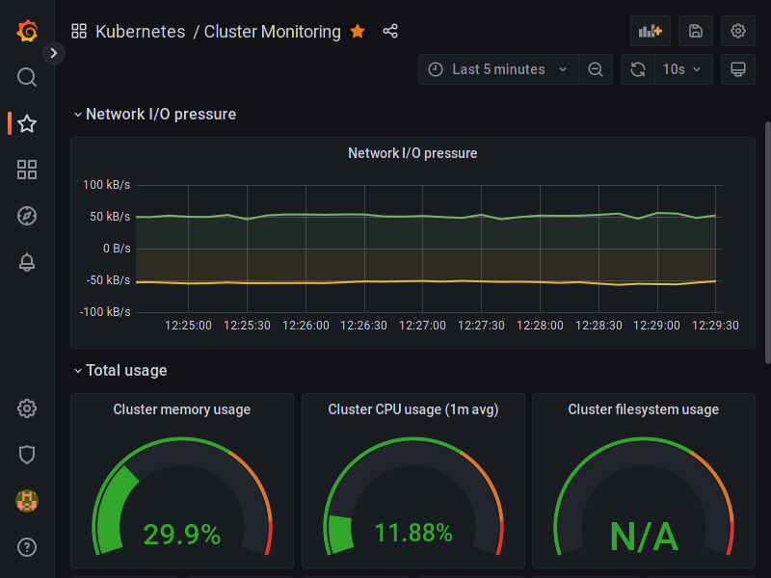Screen dimensions: 771x578
Task: Open dashboard settings with the gear icon
Action: pos(738,31)
